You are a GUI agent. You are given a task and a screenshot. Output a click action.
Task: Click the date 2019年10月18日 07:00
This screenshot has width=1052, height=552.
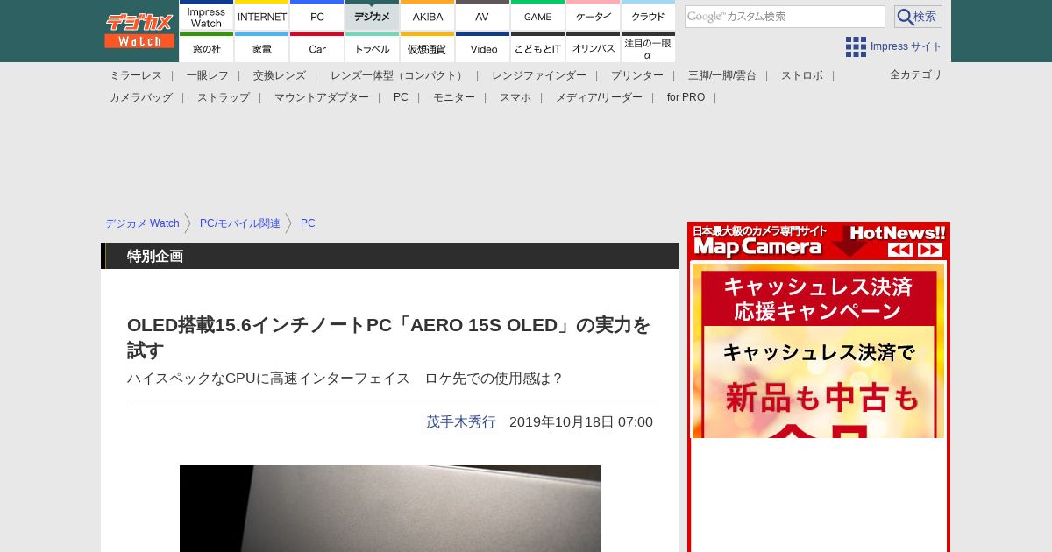click(581, 421)
